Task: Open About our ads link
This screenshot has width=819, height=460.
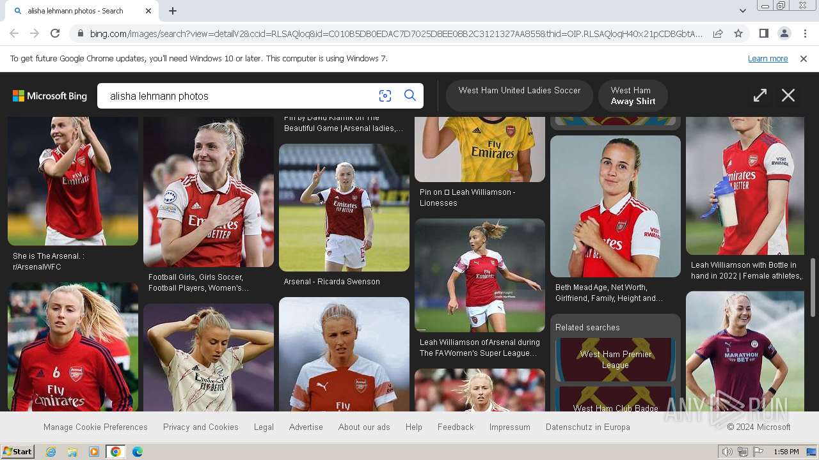Action: pos(364,427)
